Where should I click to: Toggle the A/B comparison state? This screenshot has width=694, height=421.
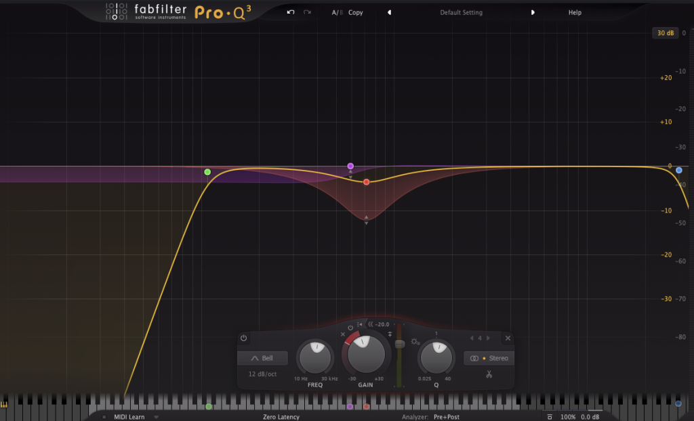[x=338, y=12]
